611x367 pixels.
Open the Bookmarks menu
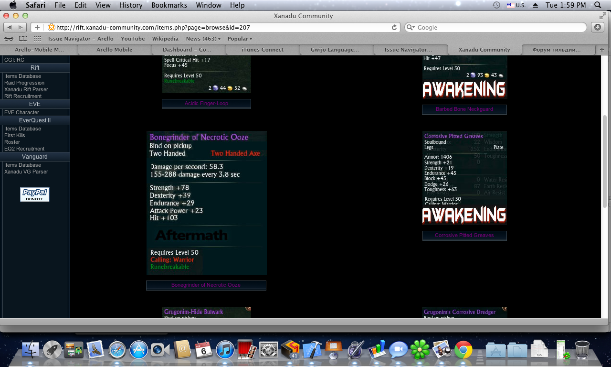click(x=169, y=5)
